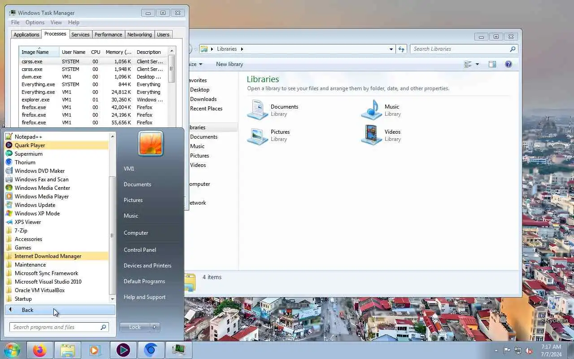Open Control Panel from Start menu
This screenshot has height=359, width=574.
[x=140, y=250]
